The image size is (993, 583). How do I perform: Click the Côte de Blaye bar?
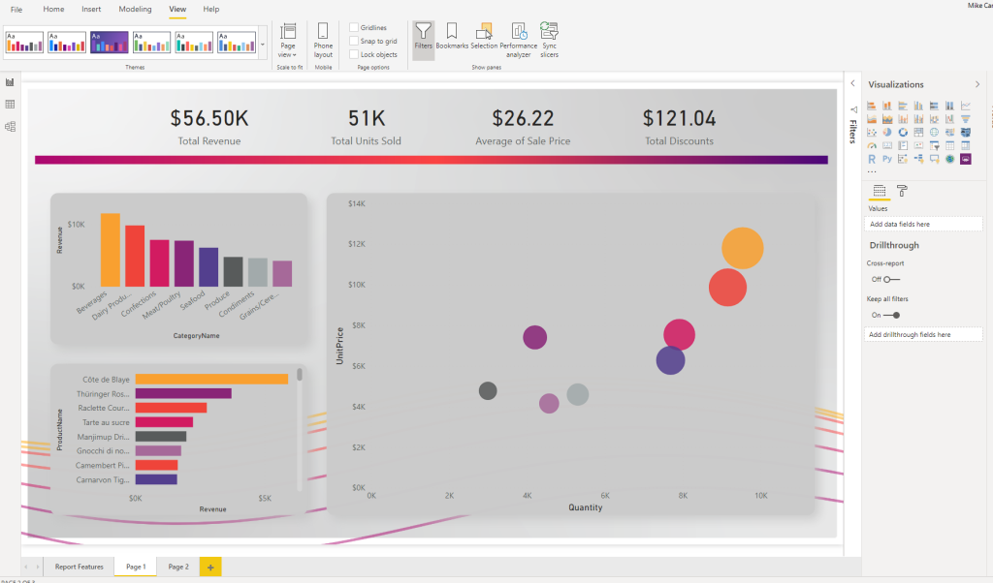pyautogui.click(x=211, y=380)
